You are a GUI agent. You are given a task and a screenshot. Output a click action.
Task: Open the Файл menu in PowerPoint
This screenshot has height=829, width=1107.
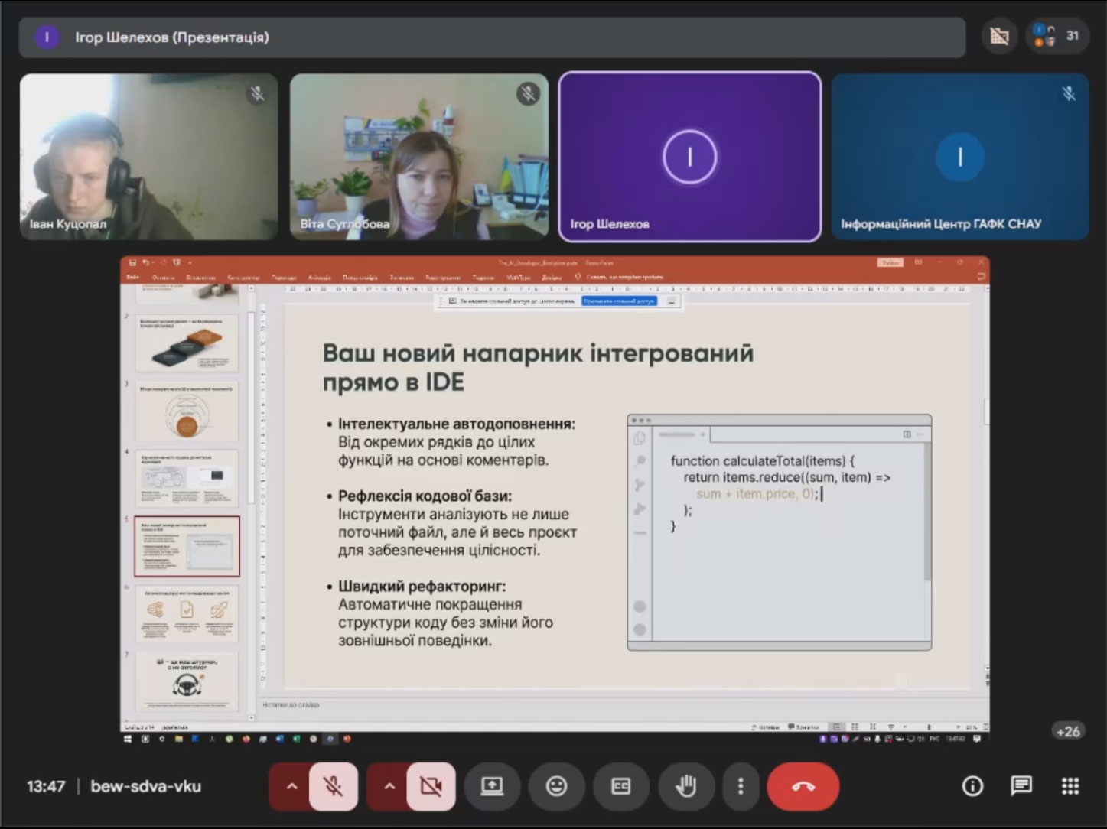click(x=132, y=277)
